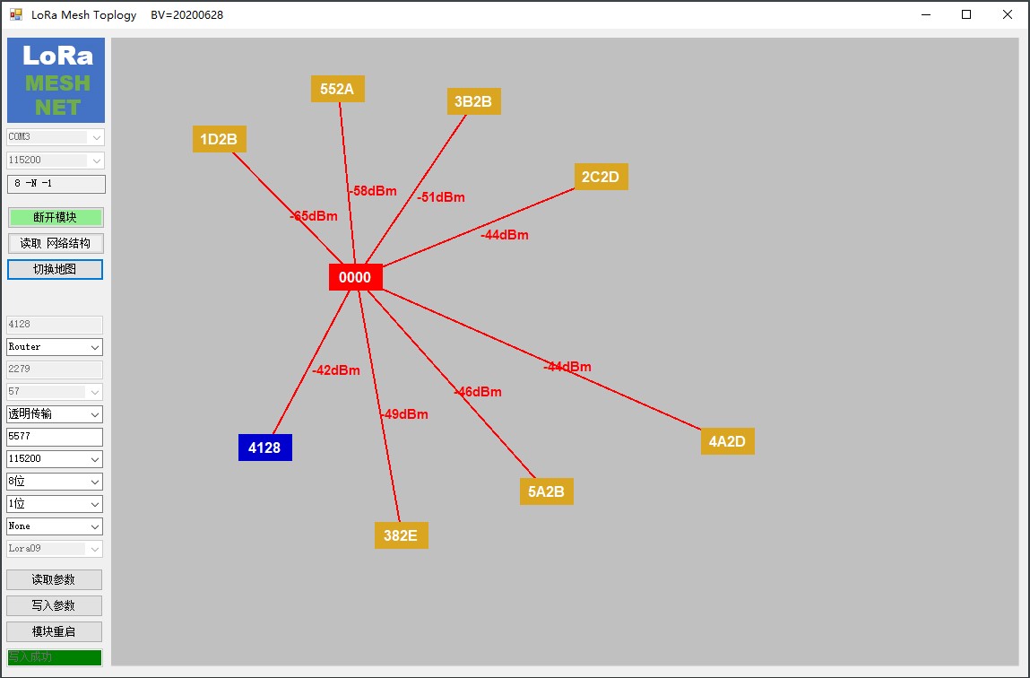The image size is (1030, 678).
Task: Click the -49dBm signal label
Action: click(404, 414)
